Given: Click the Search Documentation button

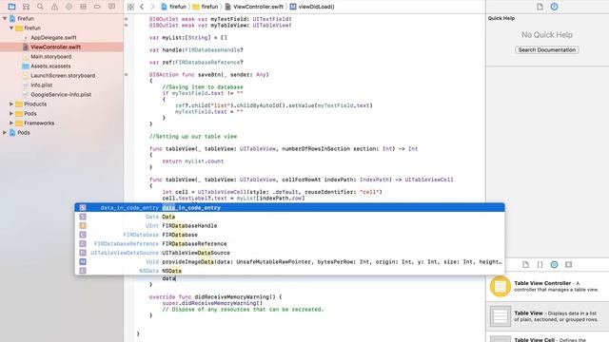Looking at the screenshot, I should pyautogui.click(x=547, y=50).
